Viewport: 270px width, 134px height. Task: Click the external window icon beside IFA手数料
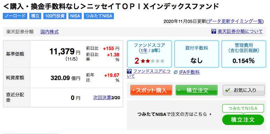(176, 72)
